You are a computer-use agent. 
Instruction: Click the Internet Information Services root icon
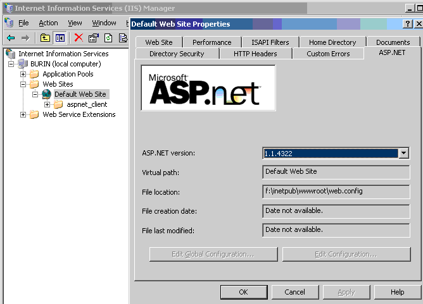(11, 54)
